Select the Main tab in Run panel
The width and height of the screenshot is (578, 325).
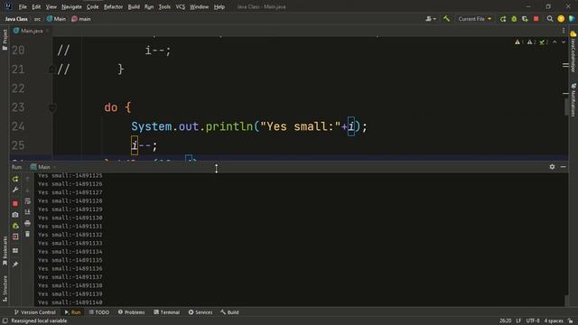[43, 167]
